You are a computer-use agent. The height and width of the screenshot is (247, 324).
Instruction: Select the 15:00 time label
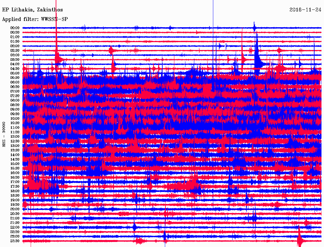pyautogui.click(x=15, y=164)
